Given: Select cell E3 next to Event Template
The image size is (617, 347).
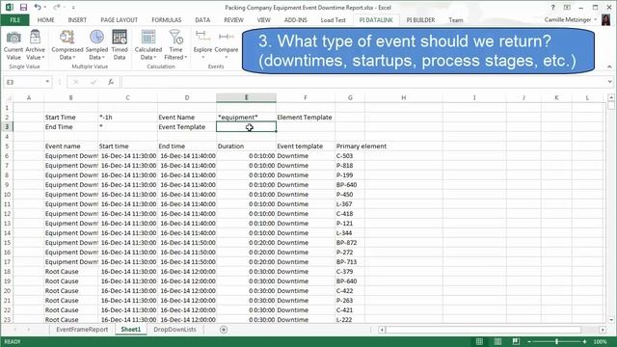Looking at the screenshot, I should click(x=247, y=126).
